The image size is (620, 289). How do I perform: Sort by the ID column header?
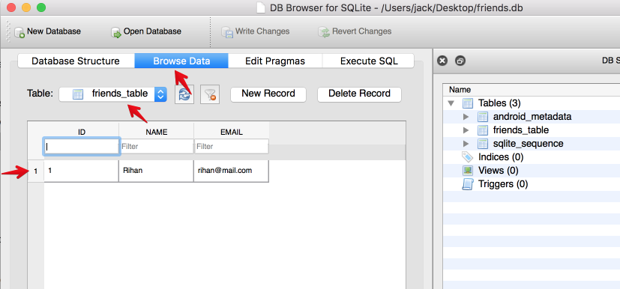pyautogui.click(x=82, y=133)
